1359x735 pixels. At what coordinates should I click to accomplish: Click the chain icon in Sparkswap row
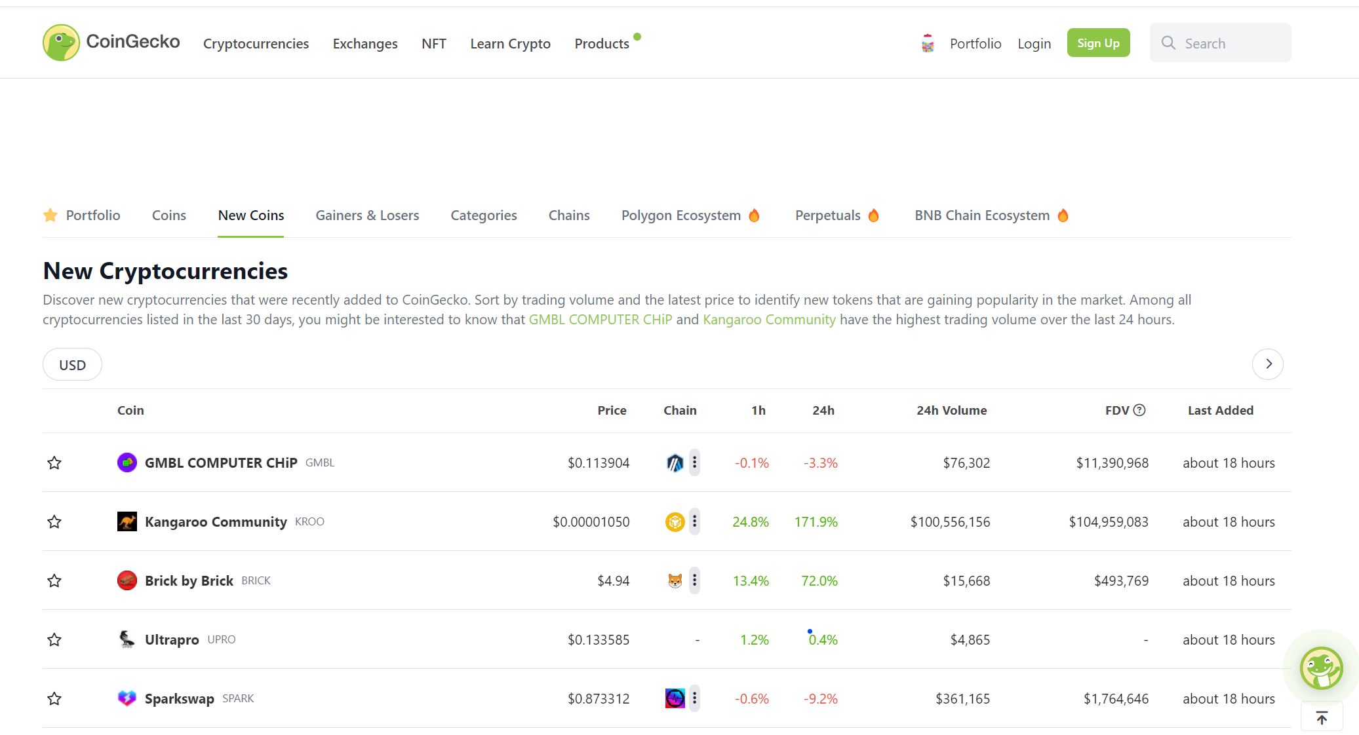pos(675,698)
